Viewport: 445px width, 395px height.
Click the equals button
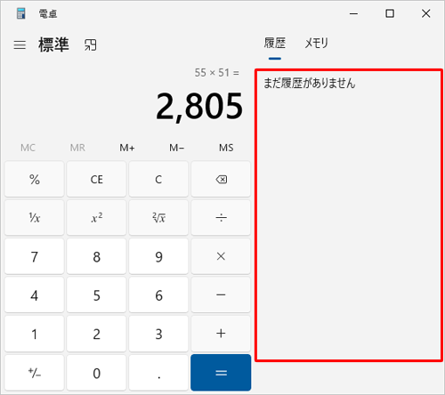point(221,373)
